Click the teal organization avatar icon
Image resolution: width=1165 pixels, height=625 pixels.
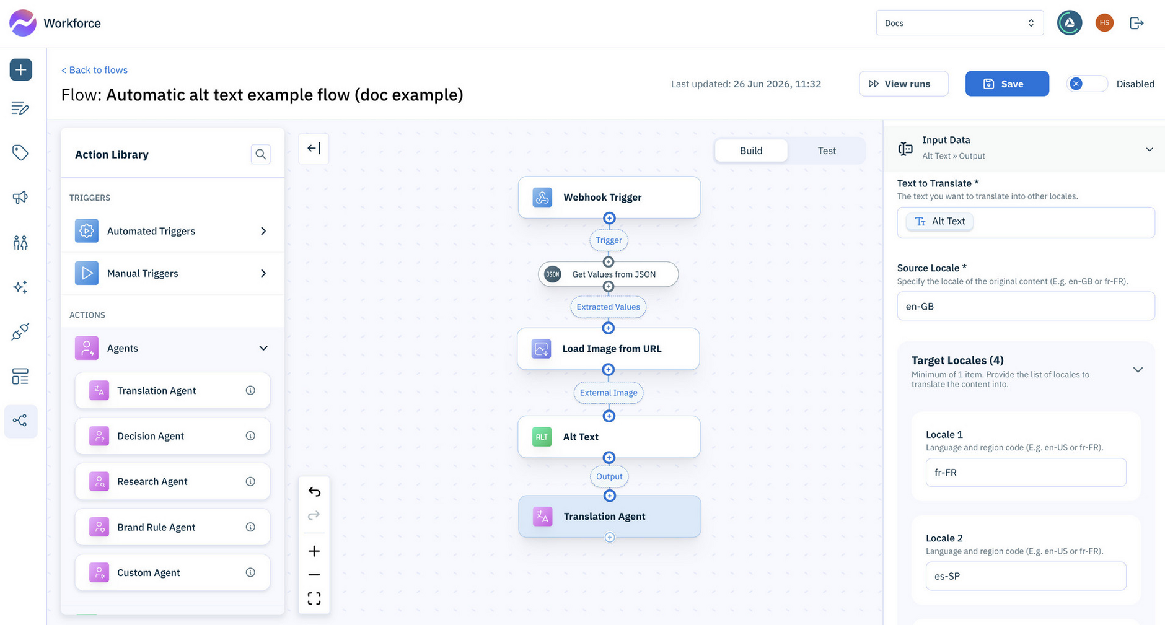(x=1070, y=23)
